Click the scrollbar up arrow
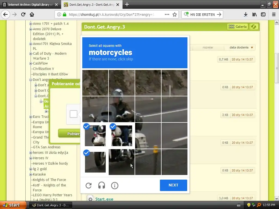This screenshot has width=279, height=209. point(277,22)
